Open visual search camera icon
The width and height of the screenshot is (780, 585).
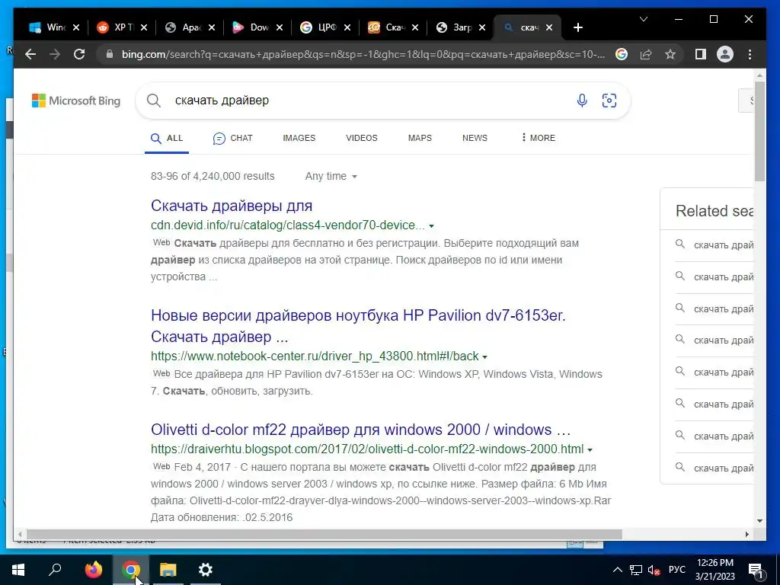click(x=609, y=101)
